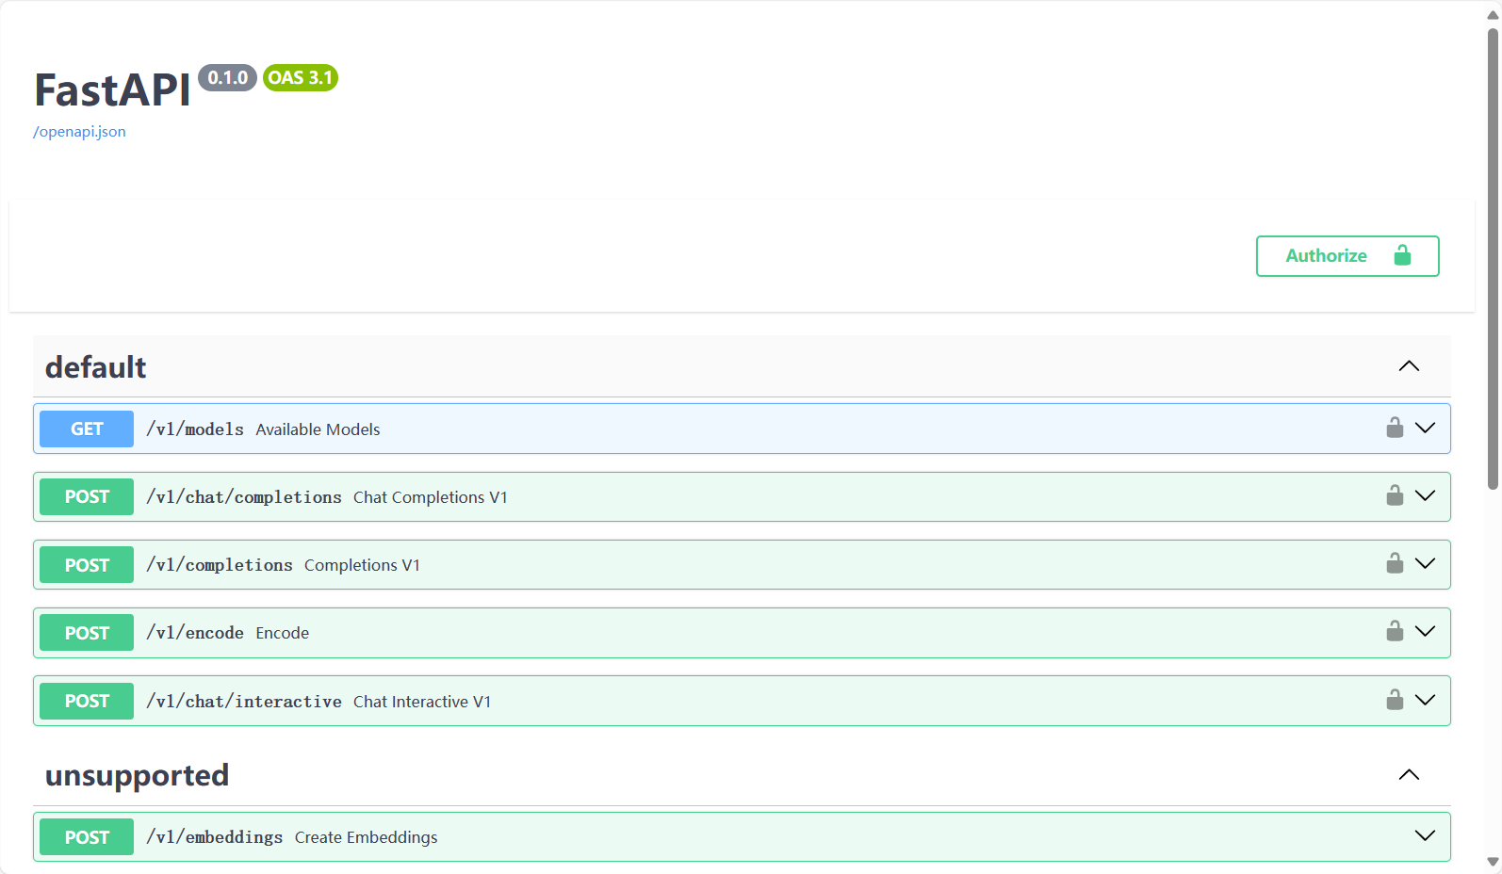This screenshot has height=874, width=1502.
Task: Collapse the unsupported section chevron
Action: [1409, 775]
